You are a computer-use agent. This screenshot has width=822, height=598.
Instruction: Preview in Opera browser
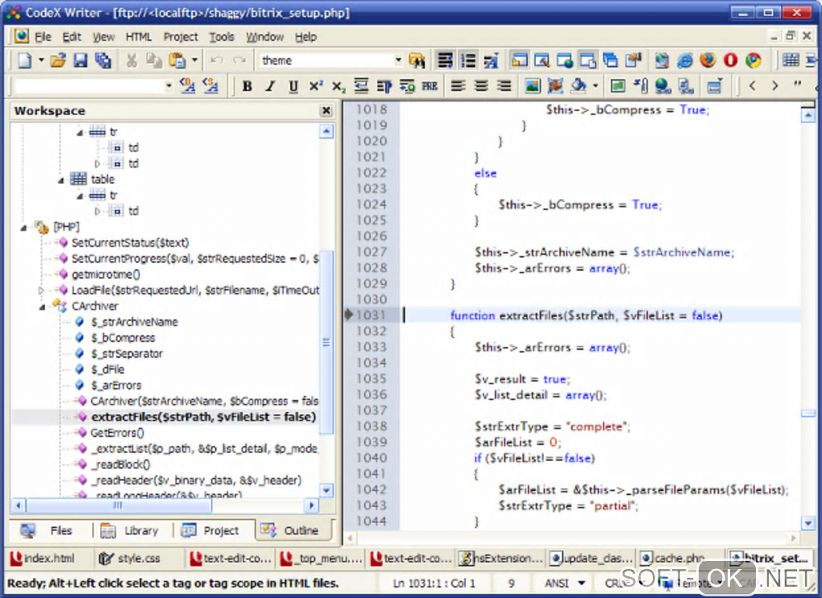[730, 60]
